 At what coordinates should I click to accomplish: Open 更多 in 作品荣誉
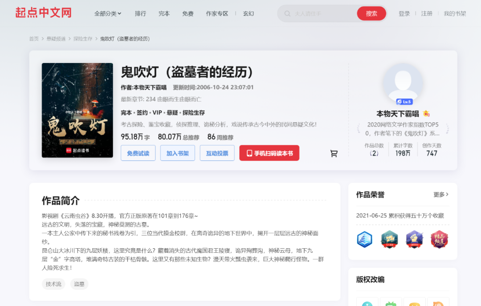coord(441,195)
